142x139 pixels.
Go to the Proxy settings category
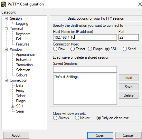[x=20, y=91]
